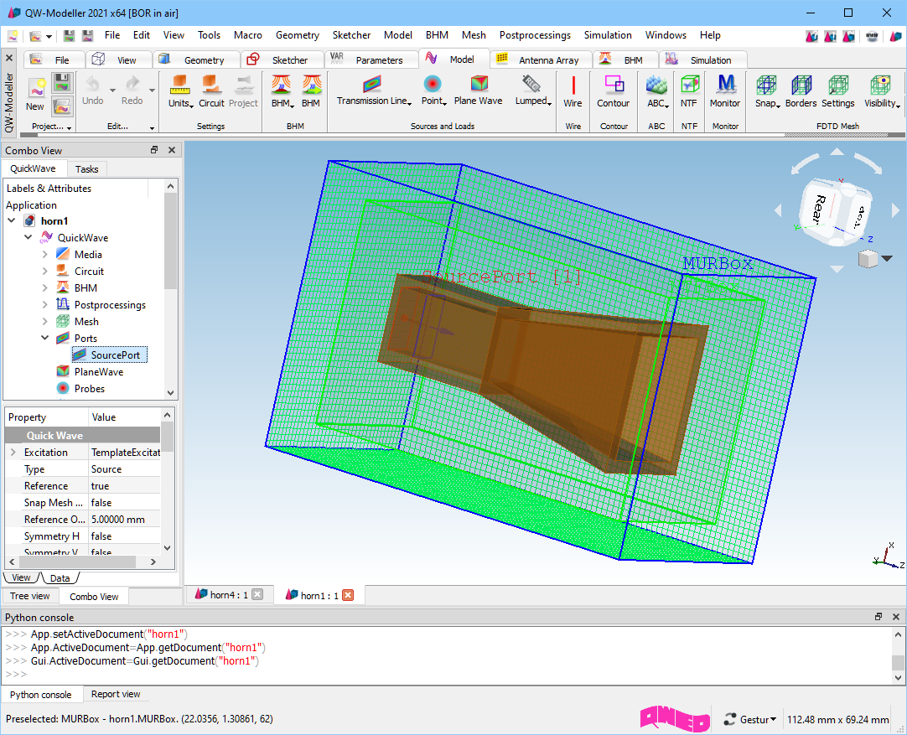Click the navigation cube Rear face

click(820, 209)
